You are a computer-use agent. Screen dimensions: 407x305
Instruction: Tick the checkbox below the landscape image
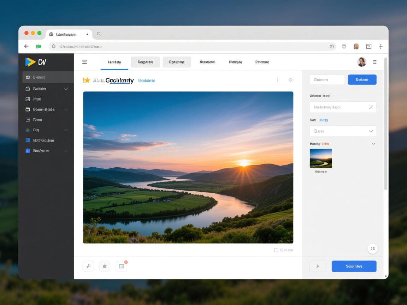[276, 250]
